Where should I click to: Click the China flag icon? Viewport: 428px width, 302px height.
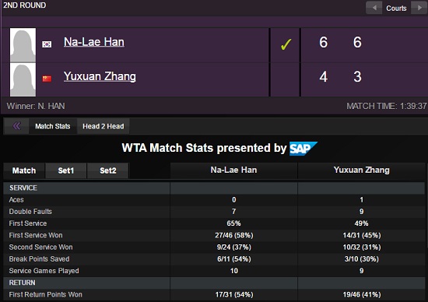[47, 79]
